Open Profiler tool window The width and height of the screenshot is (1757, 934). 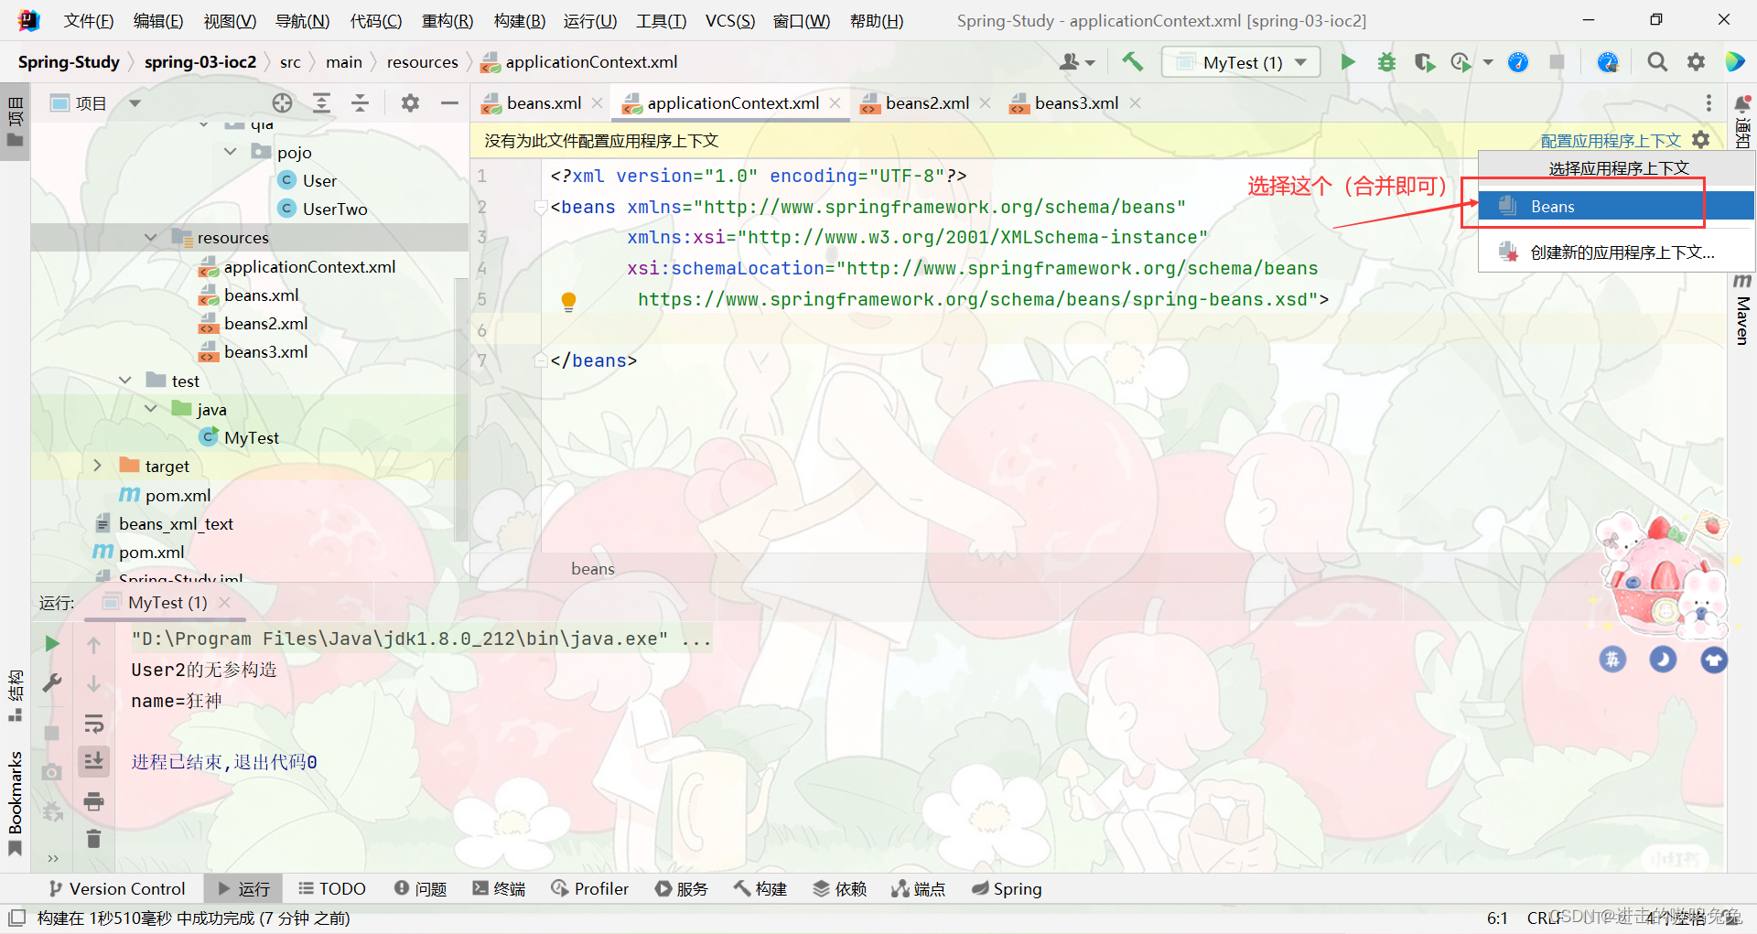[590, 889]
